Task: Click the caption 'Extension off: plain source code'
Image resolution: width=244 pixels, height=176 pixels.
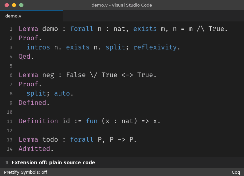Action: pos(53,162)
